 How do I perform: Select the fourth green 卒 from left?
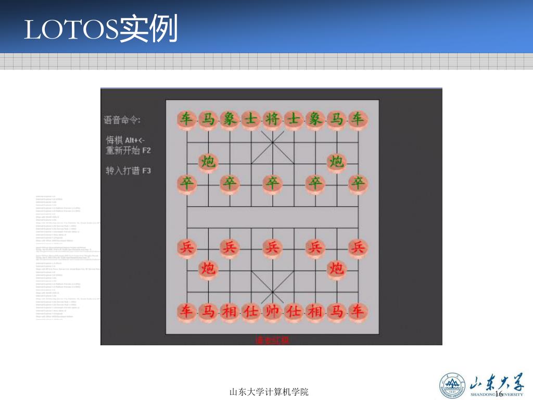[x=315, y=184]
